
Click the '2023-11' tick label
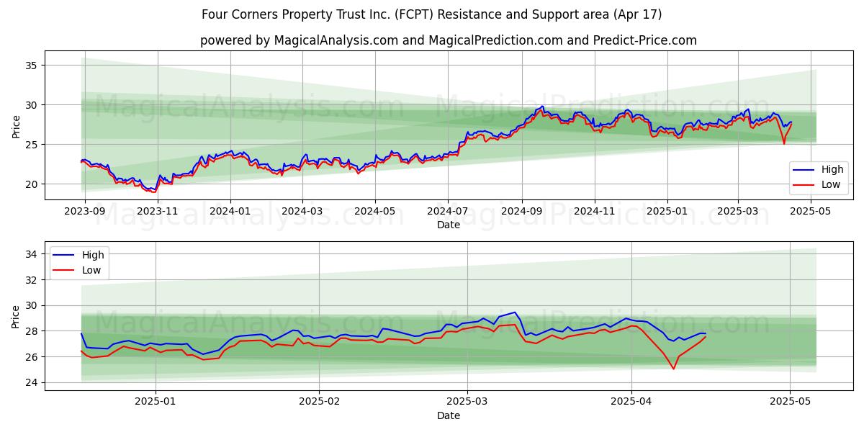[158, 212]
